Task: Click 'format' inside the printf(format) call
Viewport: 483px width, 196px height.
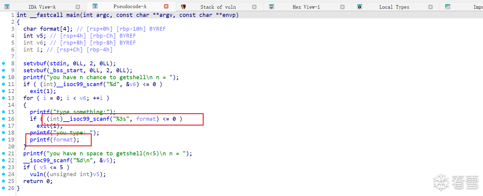Action: [63, 140]
